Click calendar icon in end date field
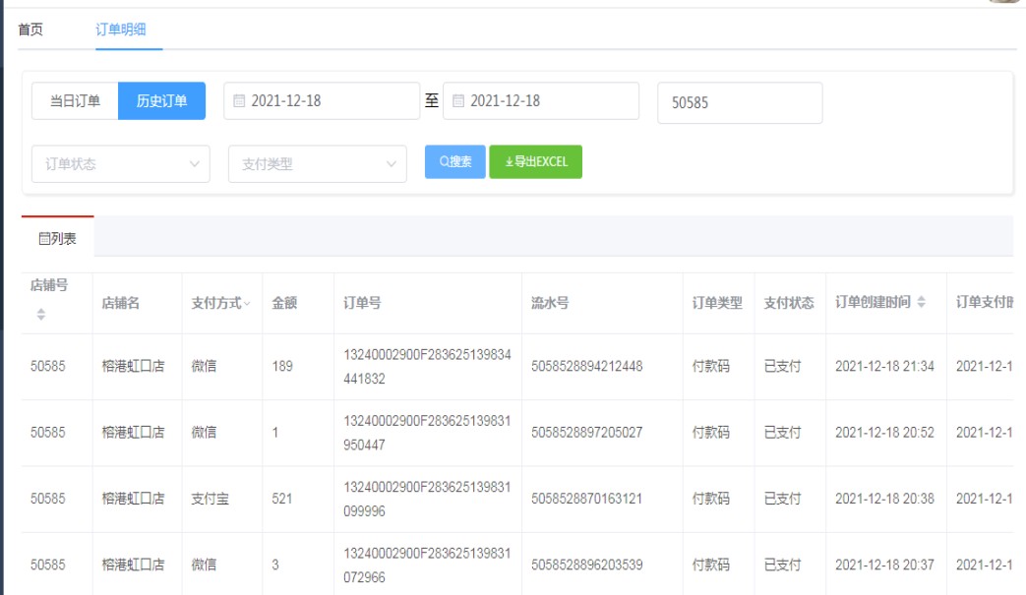Image resolution: width=1026 pixels, height=595 pixels. pos(458,101)
